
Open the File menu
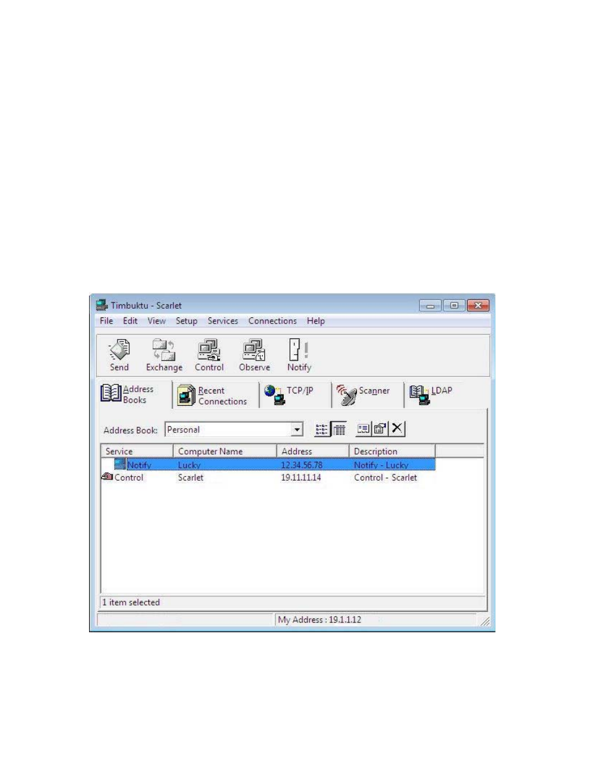tap(106, 321)
